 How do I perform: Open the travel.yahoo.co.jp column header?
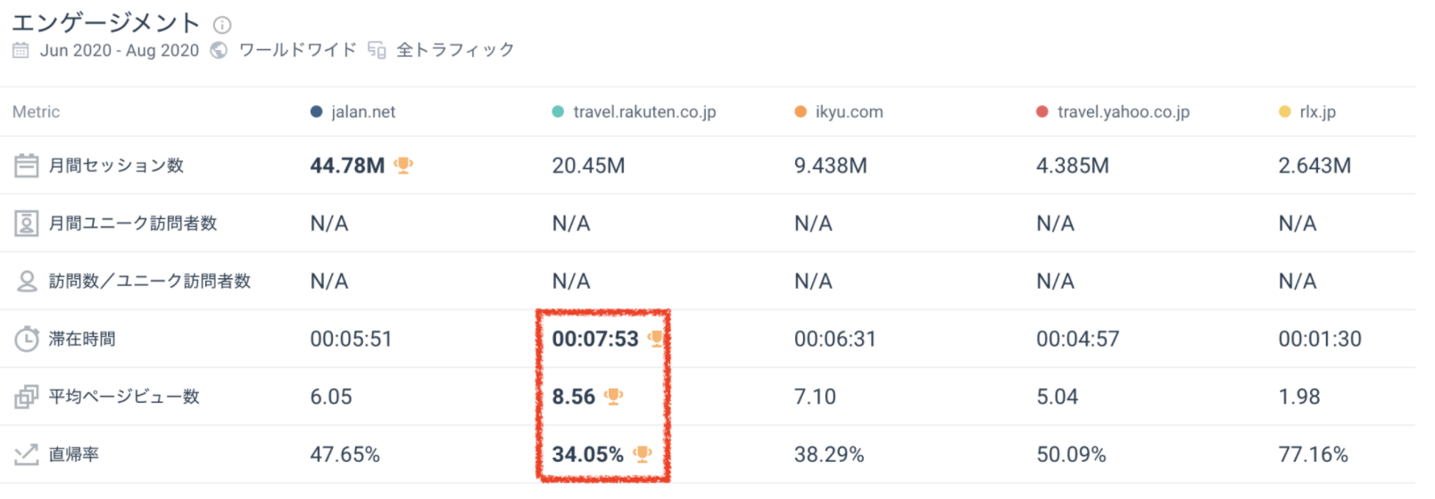[1123, 112]
